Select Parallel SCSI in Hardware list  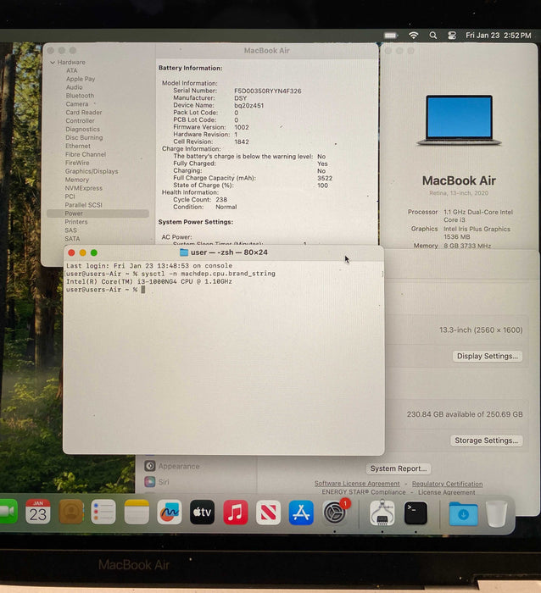coord(83,205)
